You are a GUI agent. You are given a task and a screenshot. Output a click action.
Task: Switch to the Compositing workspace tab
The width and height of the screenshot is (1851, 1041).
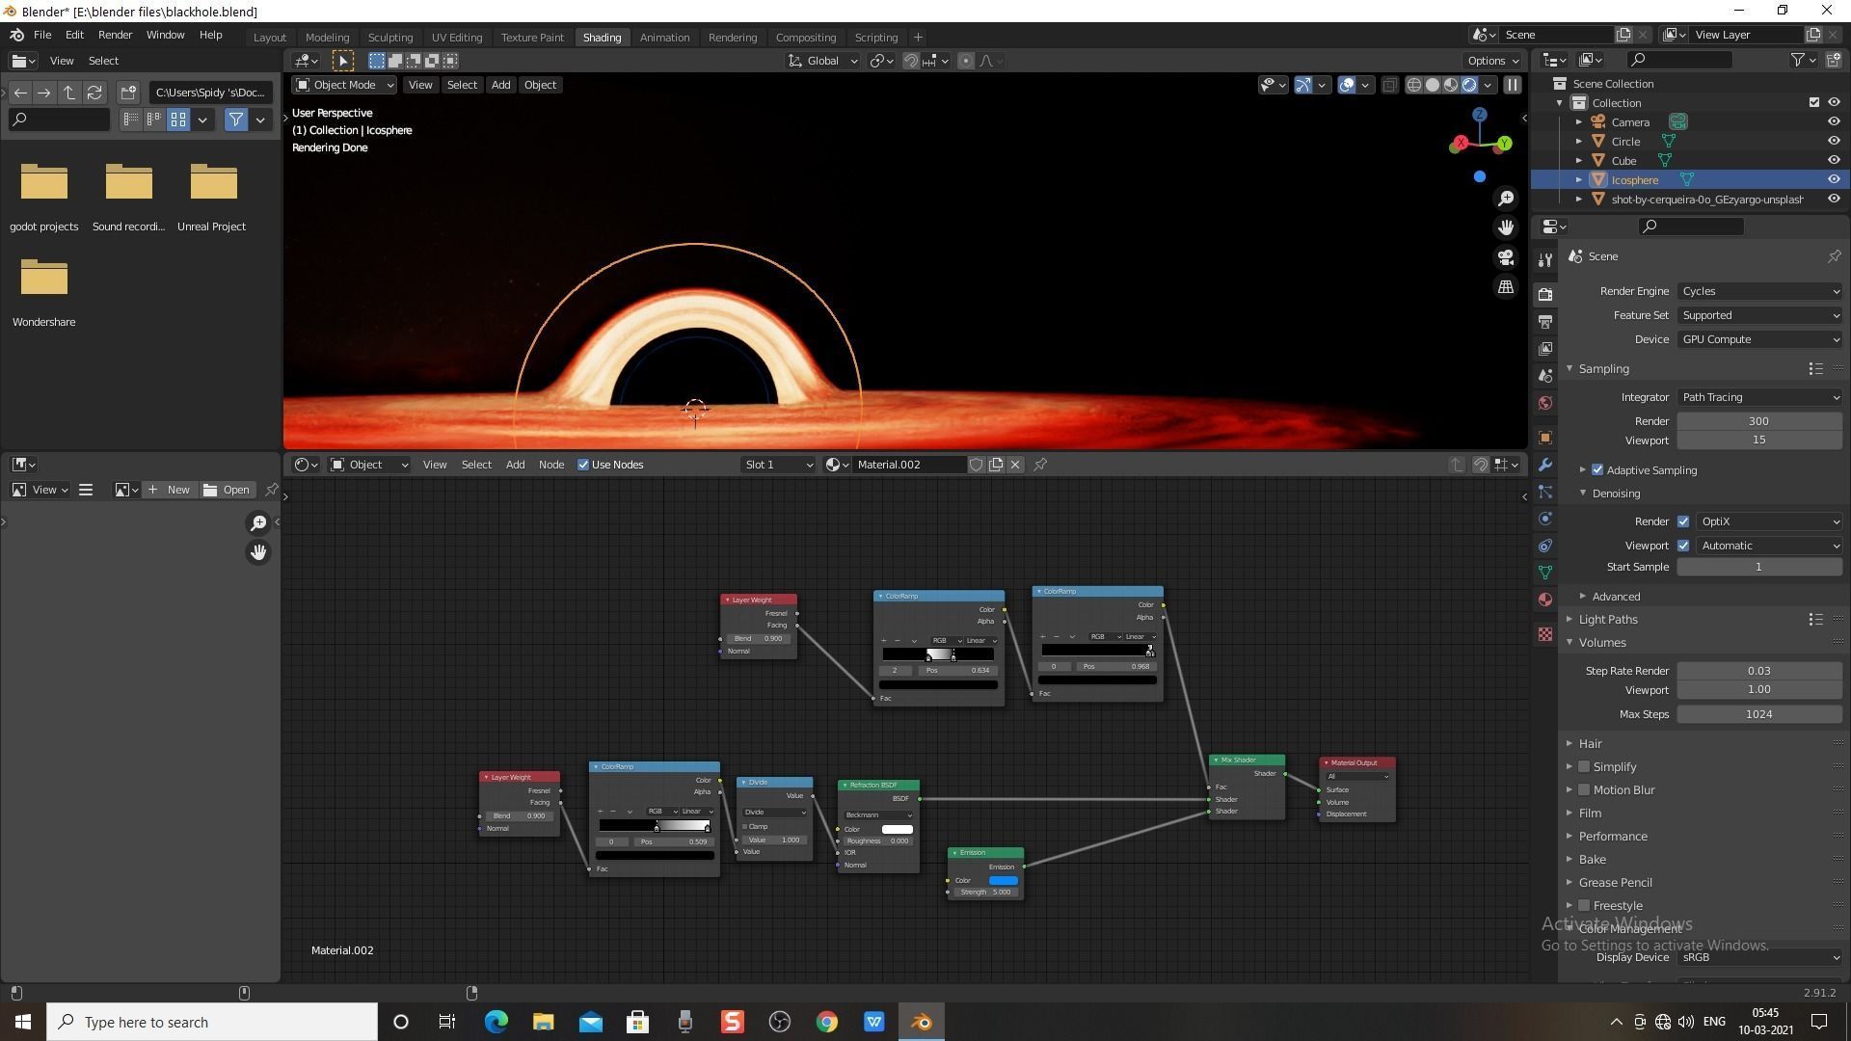805,38
